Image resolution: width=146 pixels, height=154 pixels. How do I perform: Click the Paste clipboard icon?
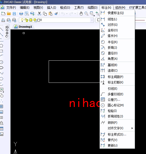(x=50, y=14)
